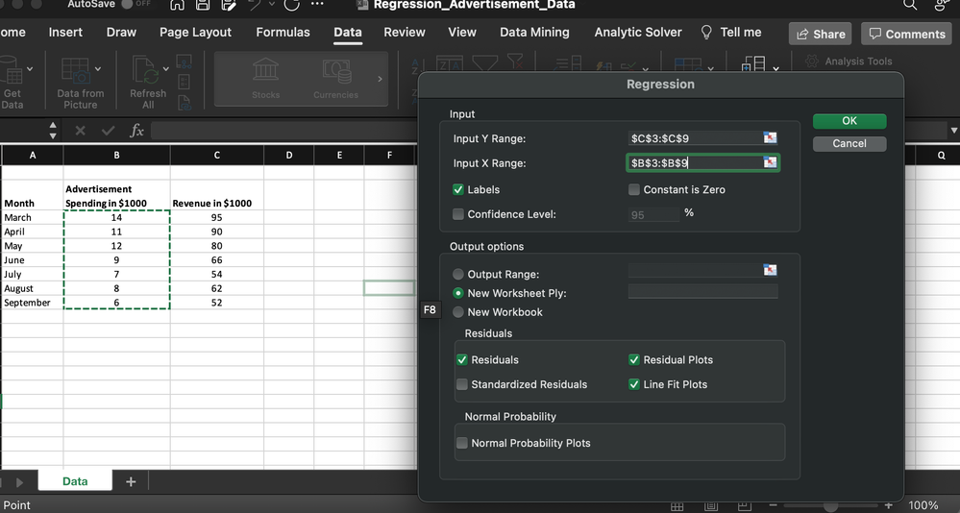The width and height of the screenshot is (960, 513).
Task: Click the Data from Picture icon
Action: pos(75,70)
